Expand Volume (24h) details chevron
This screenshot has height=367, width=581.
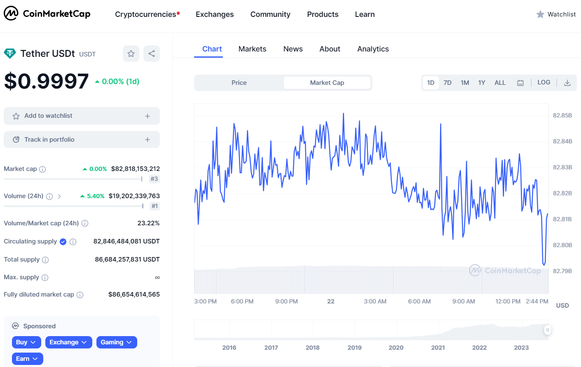point(59,196)
